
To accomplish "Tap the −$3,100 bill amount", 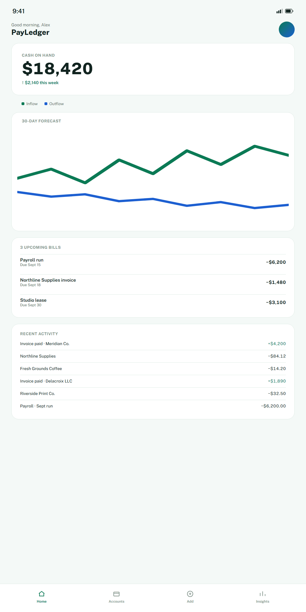I will [x=276, y=302].
